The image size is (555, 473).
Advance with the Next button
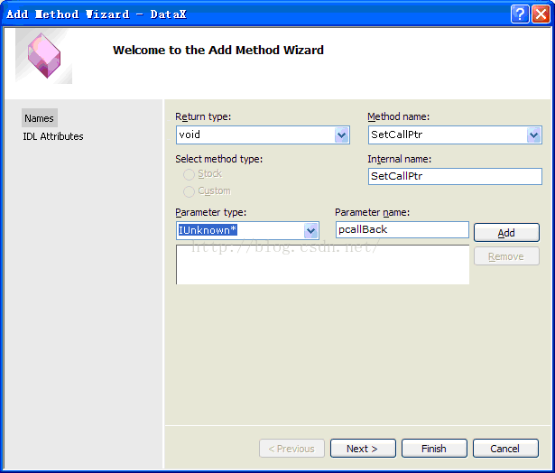point(363,449)
